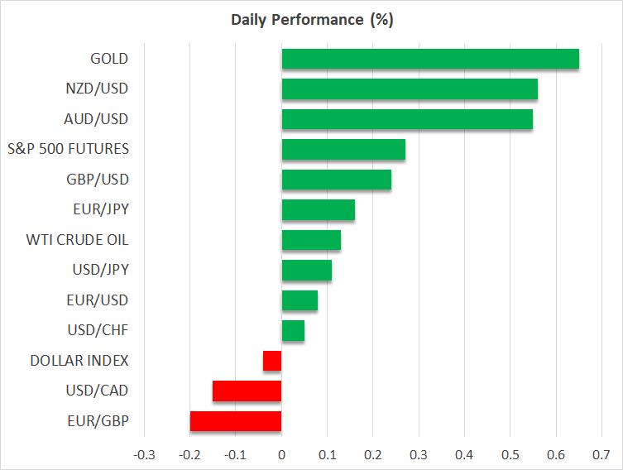Click the -0.3 axis tick label

point(143,454)
